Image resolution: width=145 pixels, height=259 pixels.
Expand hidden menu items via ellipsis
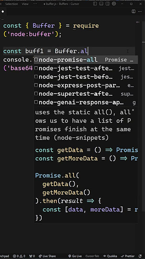click(x=35, y=4)
